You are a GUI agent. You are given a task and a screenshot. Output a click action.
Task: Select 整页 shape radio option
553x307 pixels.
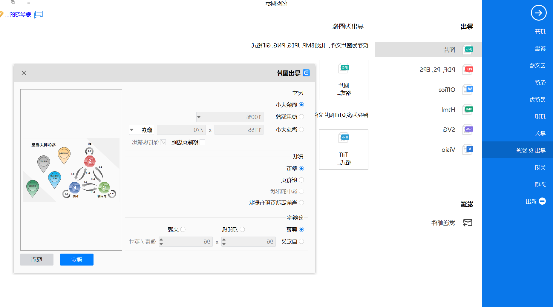pyautogui.click(x=301, y=169)
